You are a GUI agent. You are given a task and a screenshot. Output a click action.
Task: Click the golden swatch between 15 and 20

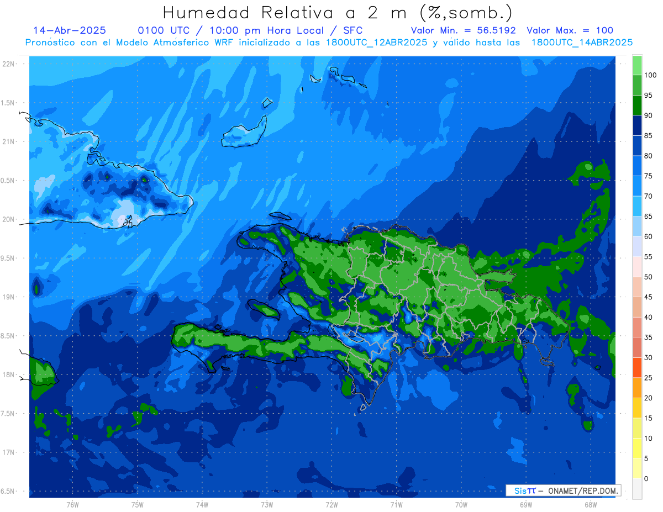[637, 408]
